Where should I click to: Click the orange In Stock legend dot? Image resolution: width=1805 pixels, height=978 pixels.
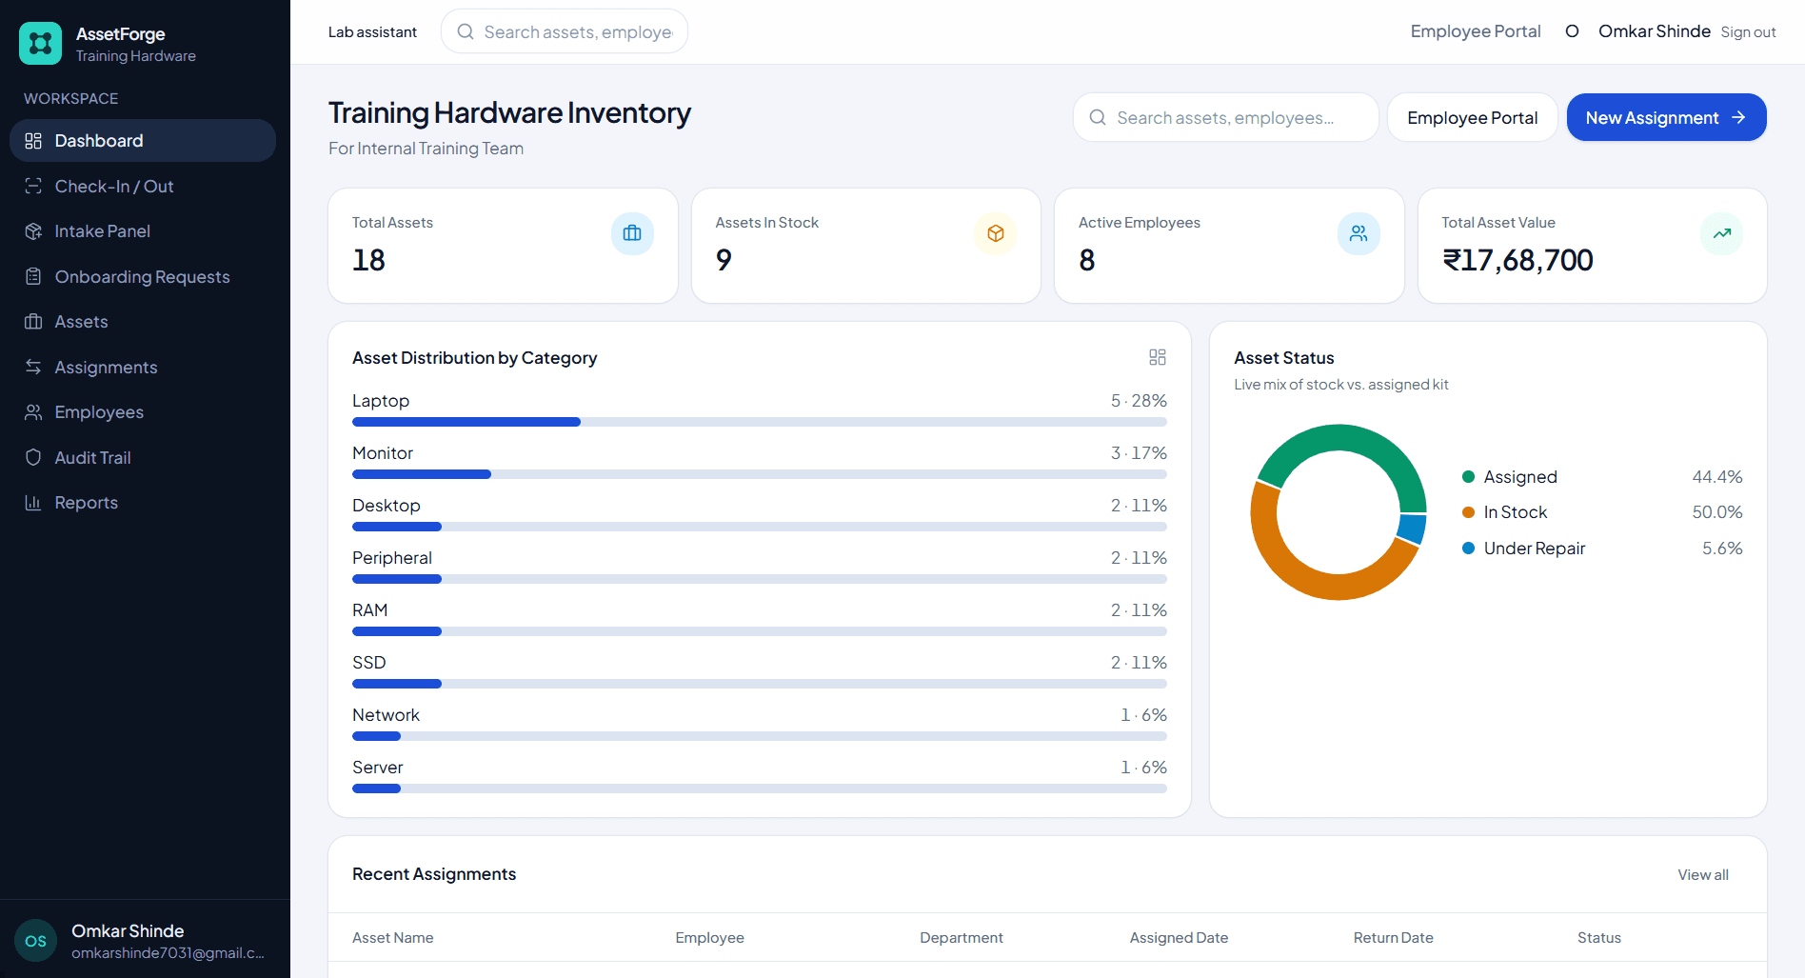pyautogui.click(x=1468, y=512)
